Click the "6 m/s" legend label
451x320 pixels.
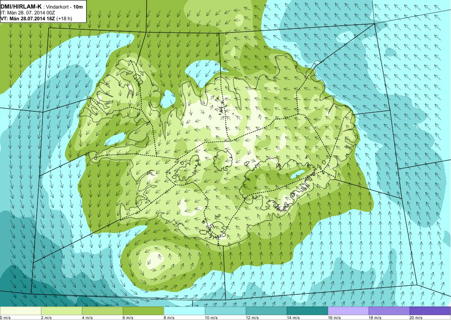(128, 318)
